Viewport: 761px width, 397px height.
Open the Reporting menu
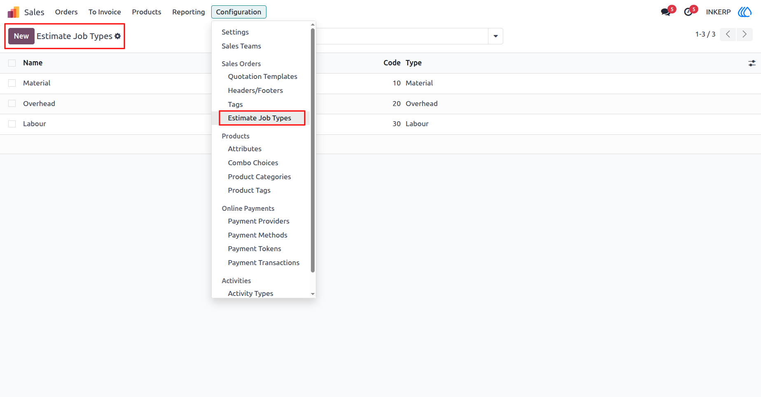pyautogui.click(x=189, y=12)
